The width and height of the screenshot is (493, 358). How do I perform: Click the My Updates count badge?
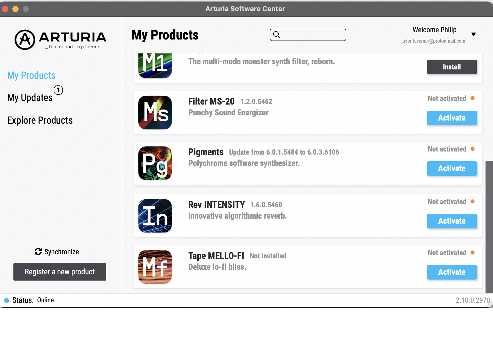pyautogui.click(x=58, y=90)
